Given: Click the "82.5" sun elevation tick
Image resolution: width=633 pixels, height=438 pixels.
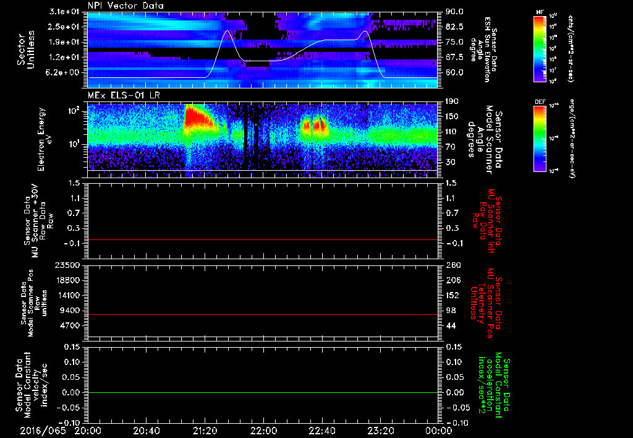Looking at the screenshot, I should tap(454, 27).
